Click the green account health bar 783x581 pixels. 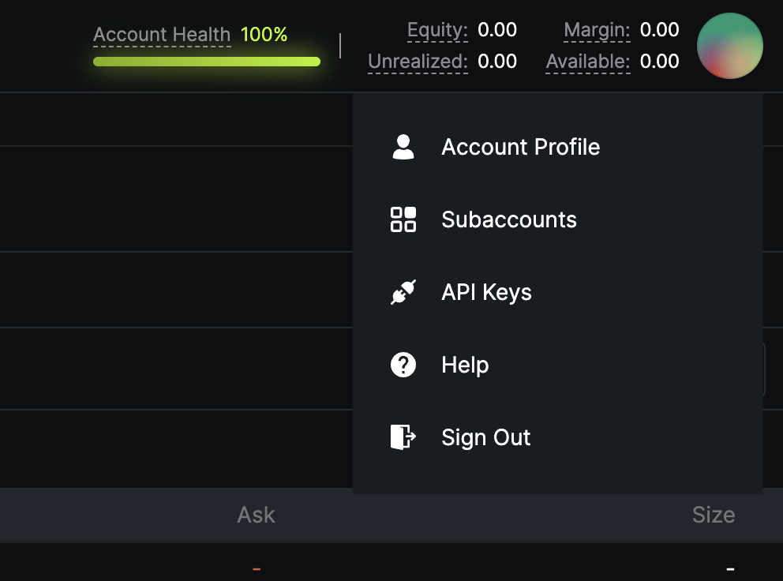[207, 62]
